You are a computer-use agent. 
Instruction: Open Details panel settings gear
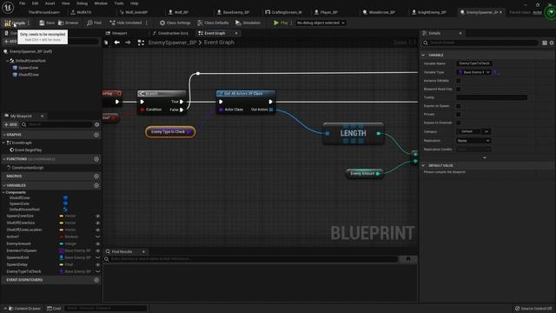[x=552, y=43]
